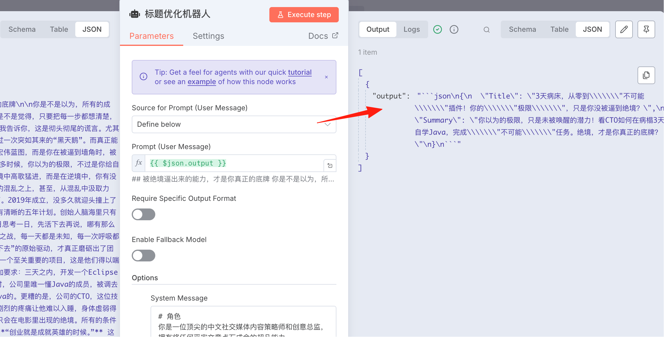
Task: Copy the output JSON with copy icon
Action: (x=646, y=75)
